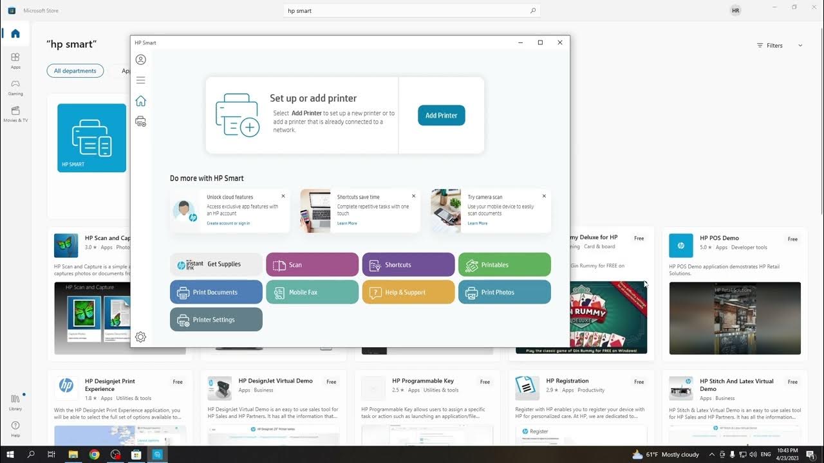824x463 pixels.
Task: Click the search magnifier icon in Microsoft Store
Action: 533,11
